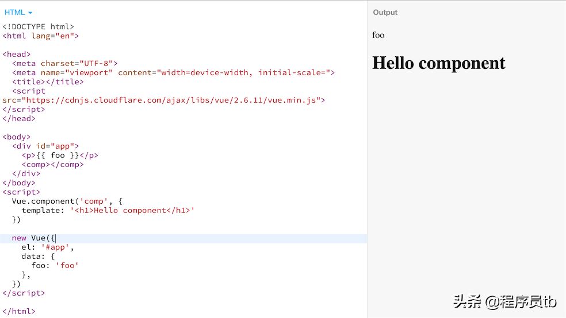This screenshot has width=566, height=318.
Task: Click the closing </html> tag line
Action: (x=19, y=311)
